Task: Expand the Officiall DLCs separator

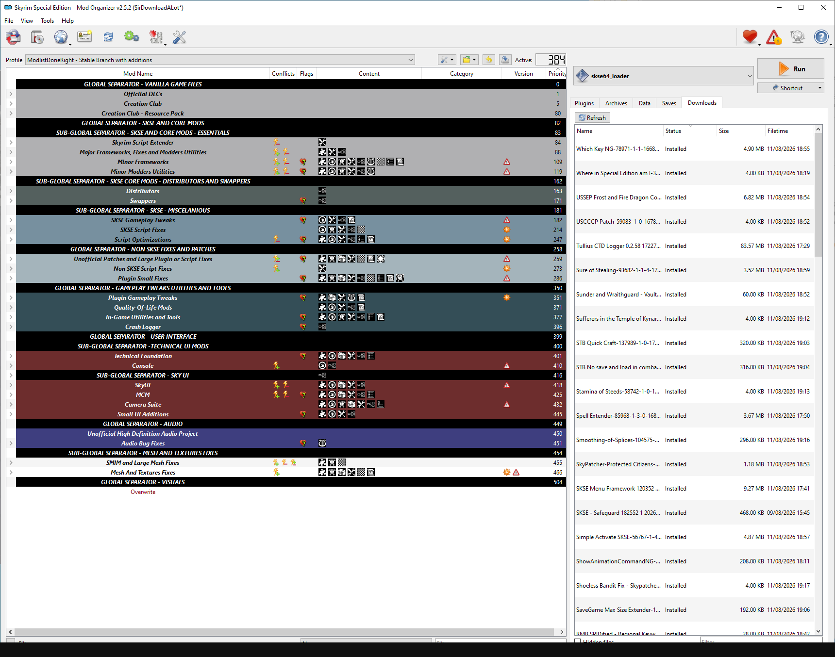Action: point(11,94)
